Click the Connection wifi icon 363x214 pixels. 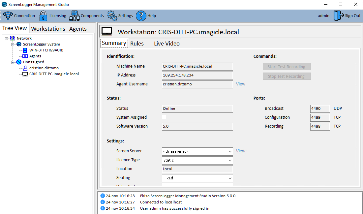click(x=8, y=16)
